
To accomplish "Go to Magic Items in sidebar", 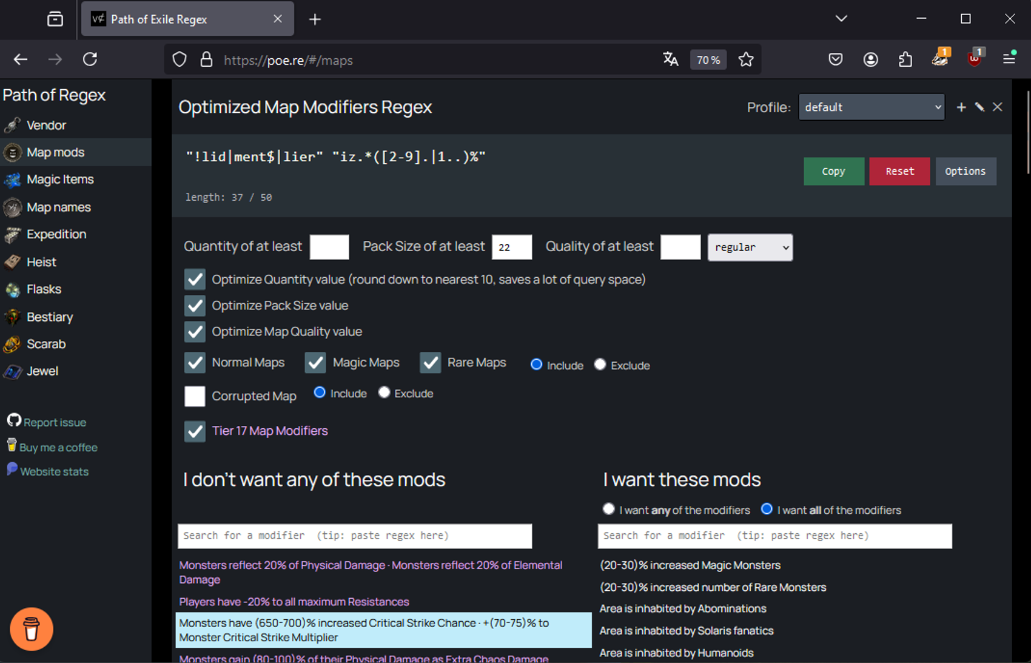I will 60,180.
